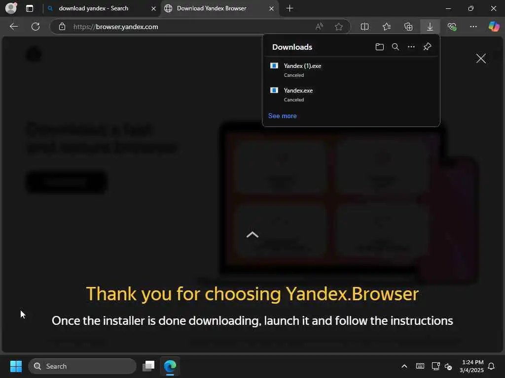Open the tab actions menu icon
Viewport: 505px width, 378px height.
click(x=30, y=8)
